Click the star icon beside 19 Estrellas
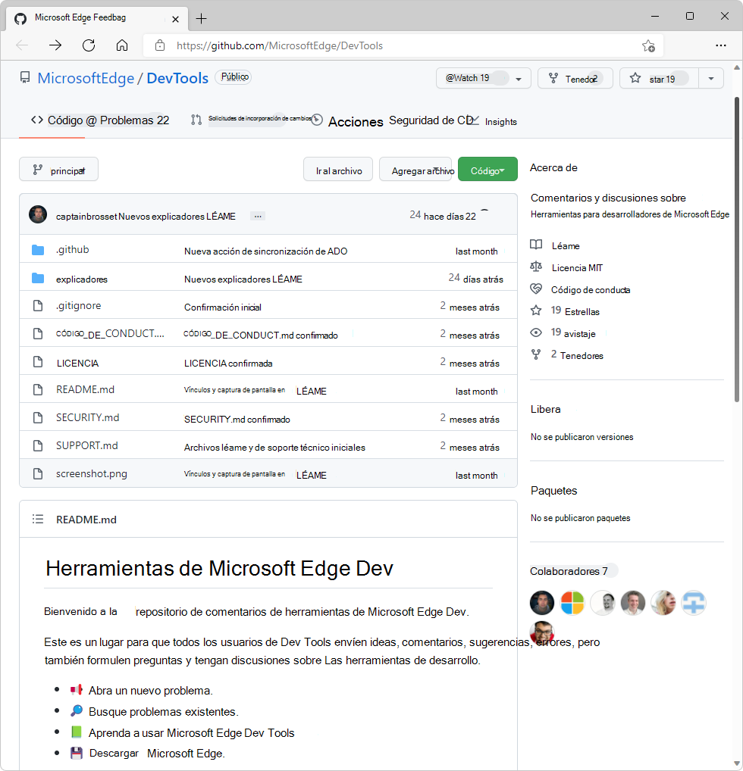 pos(536,311)
